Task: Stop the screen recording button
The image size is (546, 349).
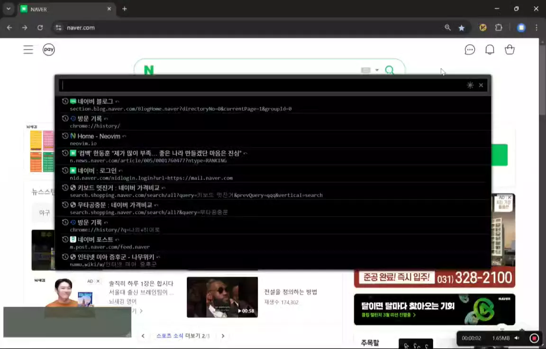Action: tap(534, 338)
